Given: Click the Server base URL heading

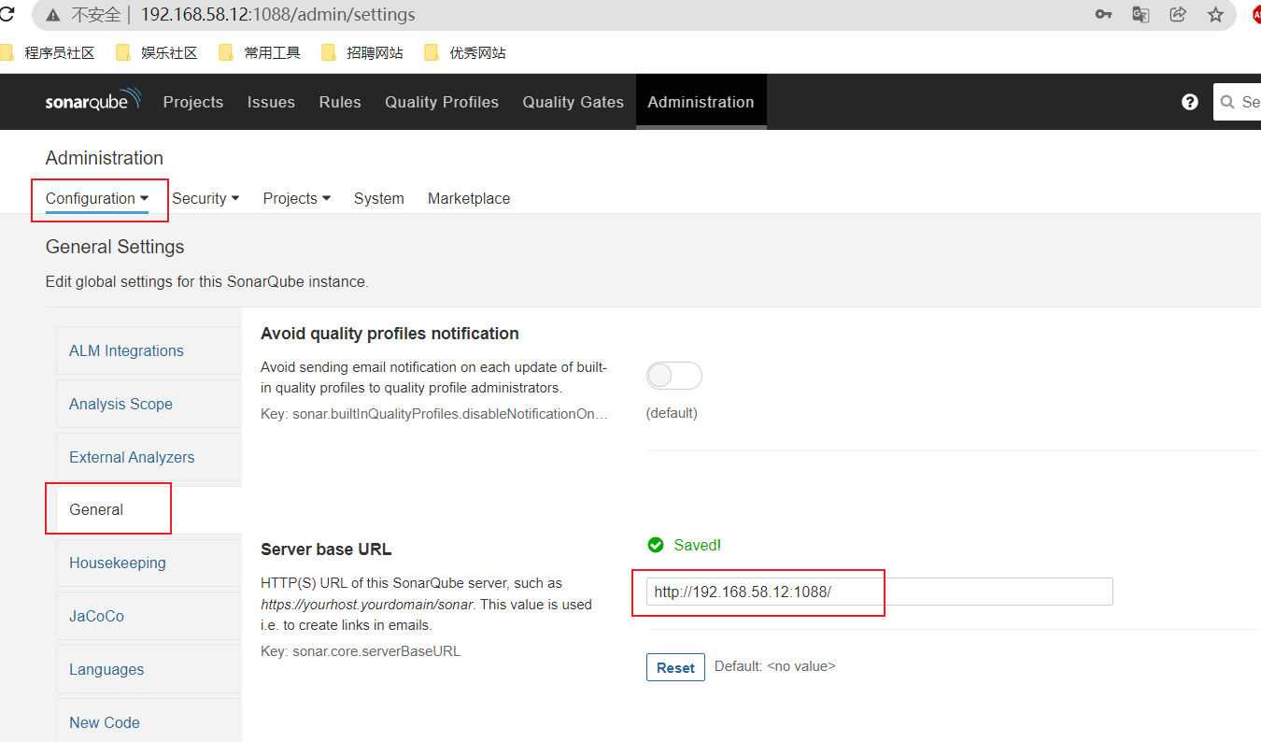Looking at the screenshot, I should pyautogui.click(x=326, y=549).
